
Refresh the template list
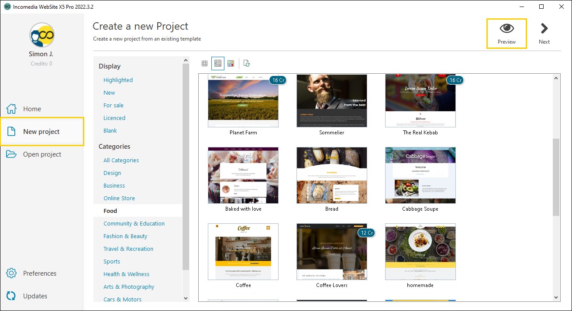[x=246, y=63]
